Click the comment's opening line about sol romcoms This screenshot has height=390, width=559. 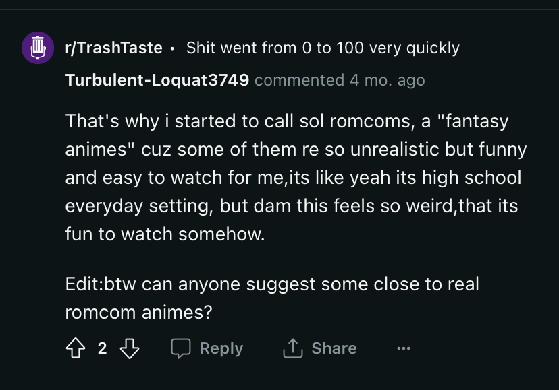point(287,121)
